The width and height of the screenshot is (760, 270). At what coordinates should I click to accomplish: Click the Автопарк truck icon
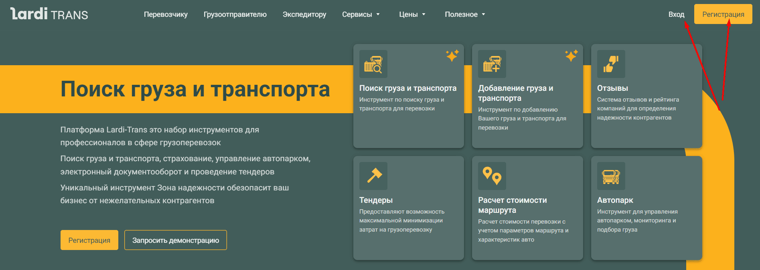(x=611, y=176)
